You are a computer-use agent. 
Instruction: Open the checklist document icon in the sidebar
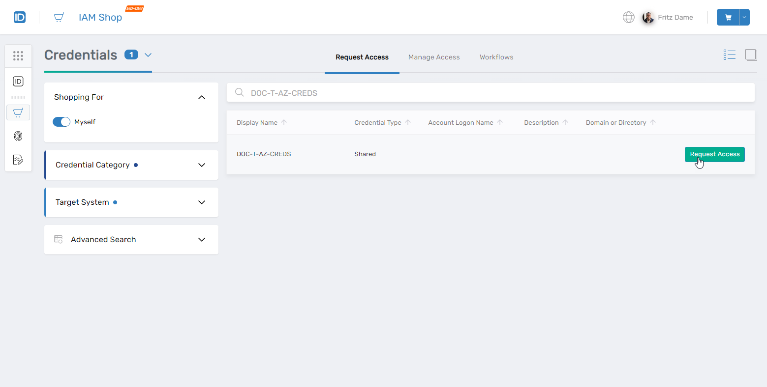click(x=18, y=160)
